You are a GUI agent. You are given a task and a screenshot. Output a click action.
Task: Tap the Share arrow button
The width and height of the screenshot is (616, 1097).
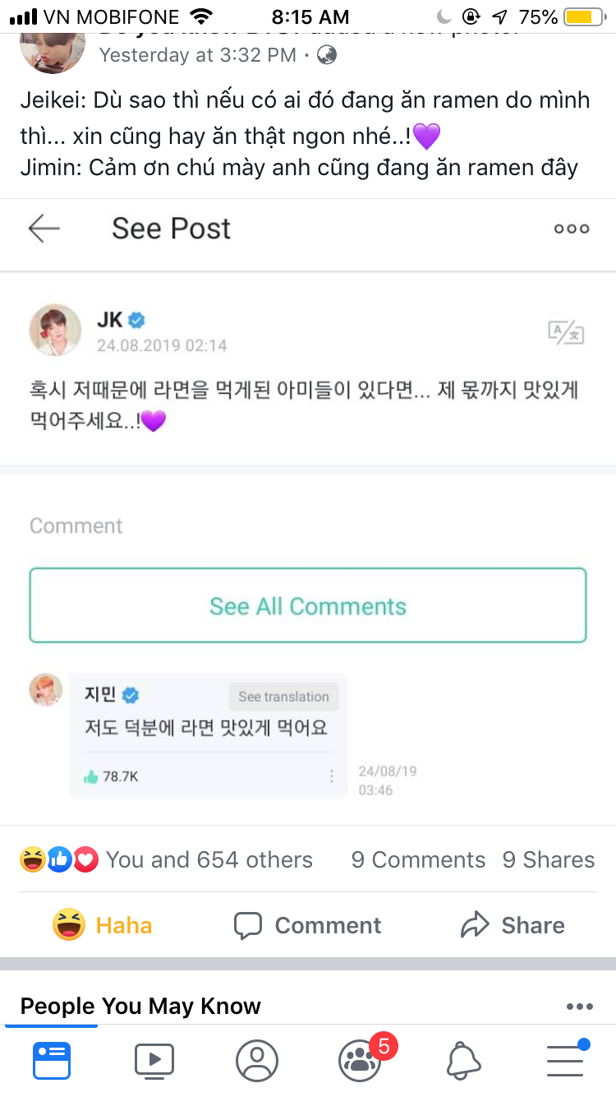pyautogui.click(x=513, y=925)
